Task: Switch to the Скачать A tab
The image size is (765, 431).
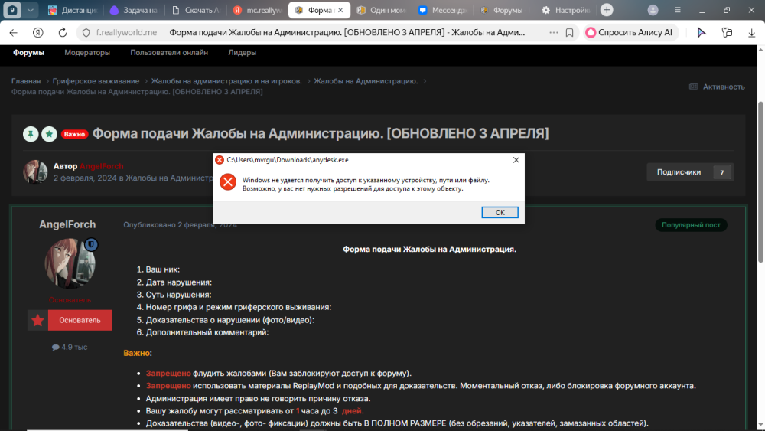Action: click(196, 10)
